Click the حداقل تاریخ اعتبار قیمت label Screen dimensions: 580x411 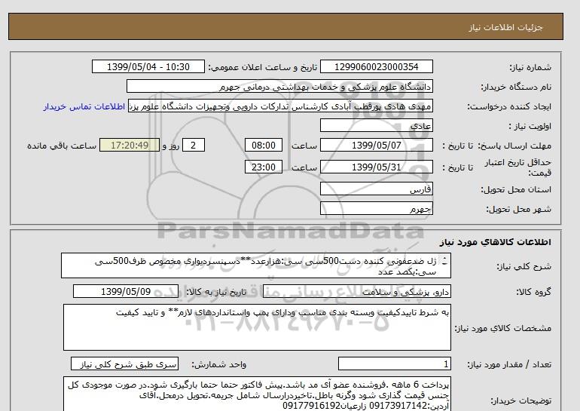pyautogui.click(x=518, y=167)
